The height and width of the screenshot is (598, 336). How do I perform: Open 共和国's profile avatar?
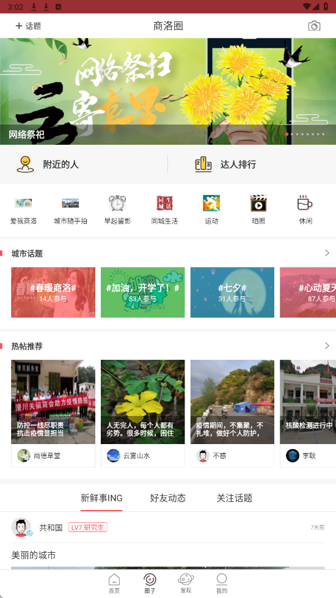[x=21, y=527]
